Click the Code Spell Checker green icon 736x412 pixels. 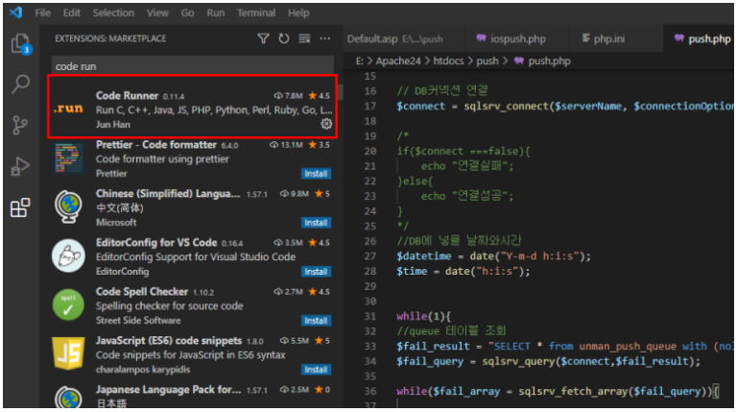(x=68, y=304)
